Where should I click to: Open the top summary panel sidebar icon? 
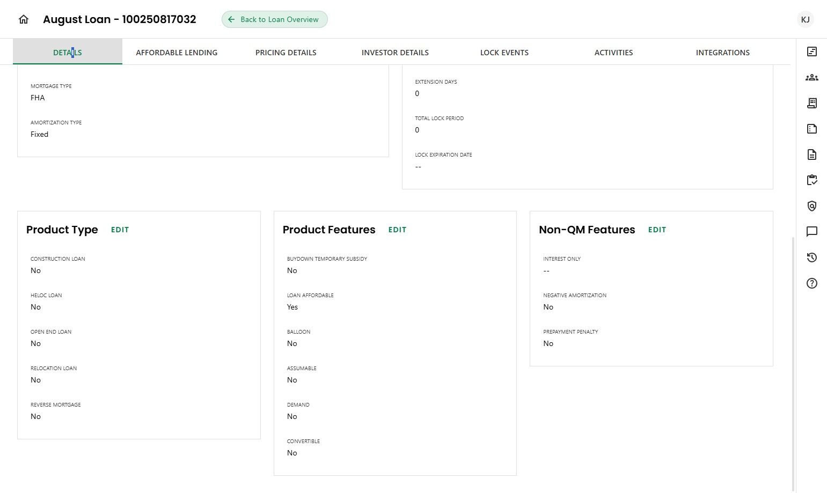tap(811, 51)
